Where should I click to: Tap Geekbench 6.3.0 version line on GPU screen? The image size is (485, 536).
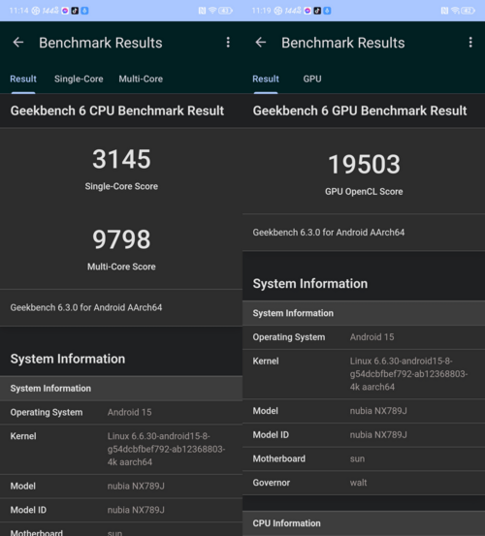(x=329, y=233)
